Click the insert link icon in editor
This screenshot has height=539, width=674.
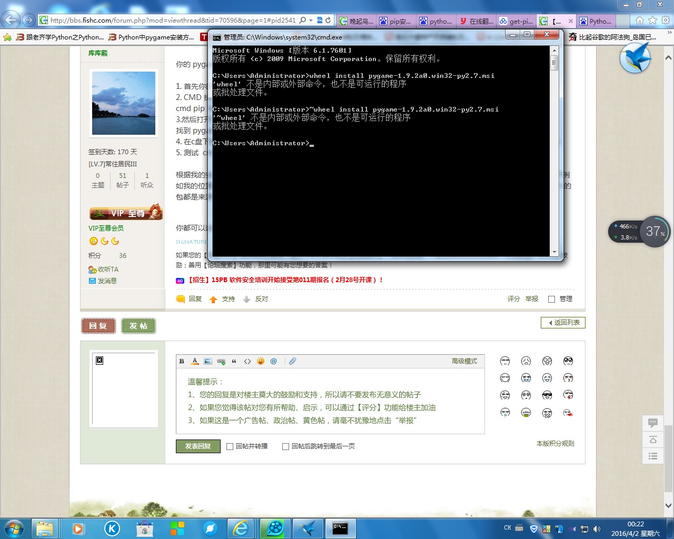[x=221, y=362]
